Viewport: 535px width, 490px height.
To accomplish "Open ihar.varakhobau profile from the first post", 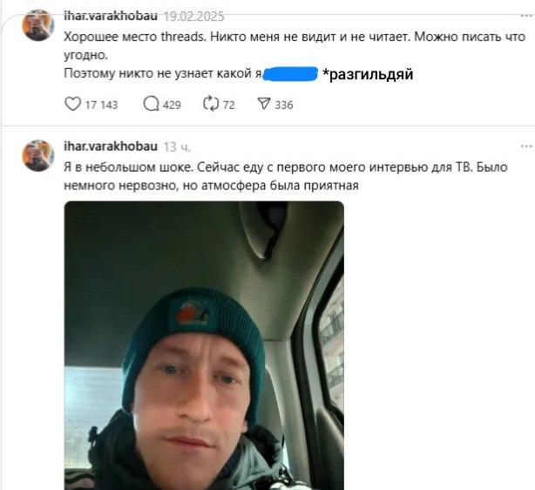I will (x=111, y=16).
